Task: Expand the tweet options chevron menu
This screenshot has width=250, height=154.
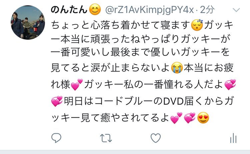Action: coord(236,10)
